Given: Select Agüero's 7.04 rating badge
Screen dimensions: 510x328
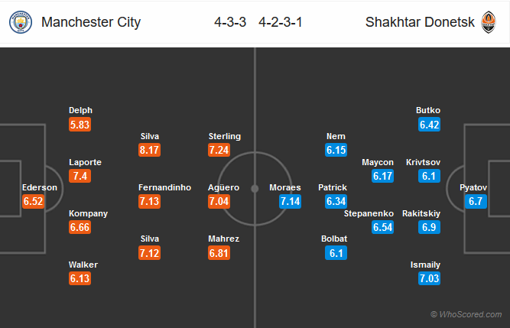Looking at the screenshot, I should (x=219, y=201).
